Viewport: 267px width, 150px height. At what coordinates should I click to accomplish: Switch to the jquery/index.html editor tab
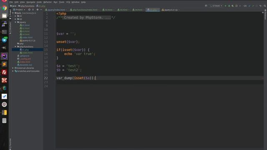(56, 10)
